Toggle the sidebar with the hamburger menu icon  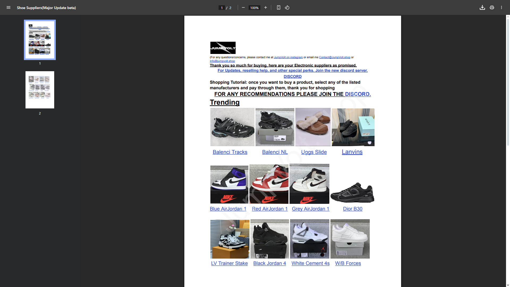(x=8, y=8)
